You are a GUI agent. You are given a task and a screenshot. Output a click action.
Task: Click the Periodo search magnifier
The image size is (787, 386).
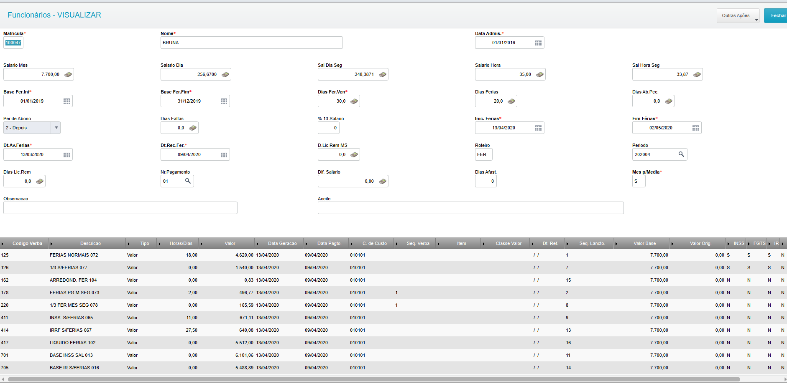click(681, 154)
